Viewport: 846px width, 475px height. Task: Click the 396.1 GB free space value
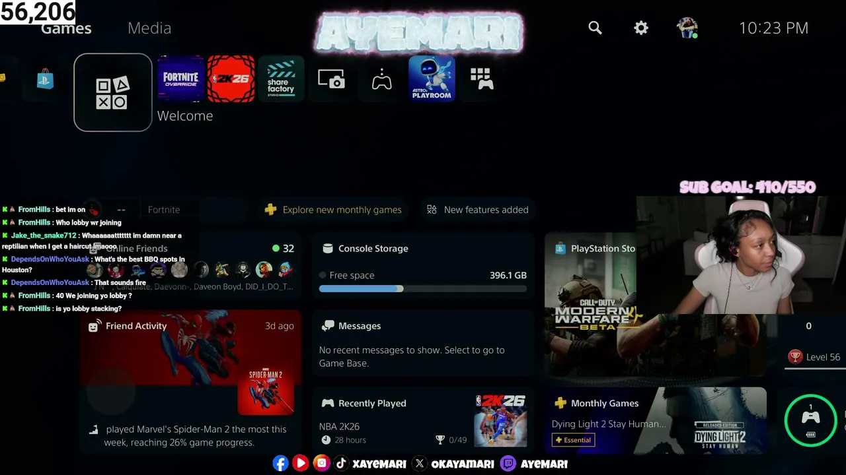(508, 275)
